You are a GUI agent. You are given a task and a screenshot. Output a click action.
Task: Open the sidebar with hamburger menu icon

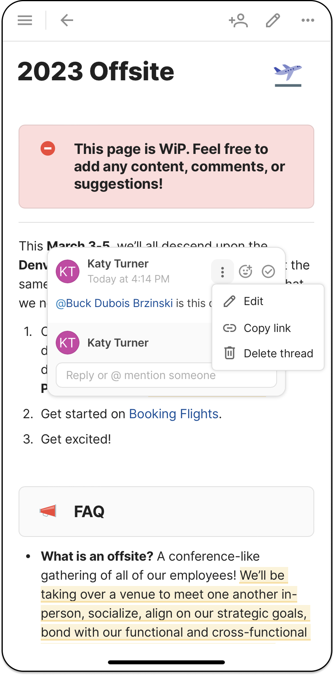tap(25, 20)
